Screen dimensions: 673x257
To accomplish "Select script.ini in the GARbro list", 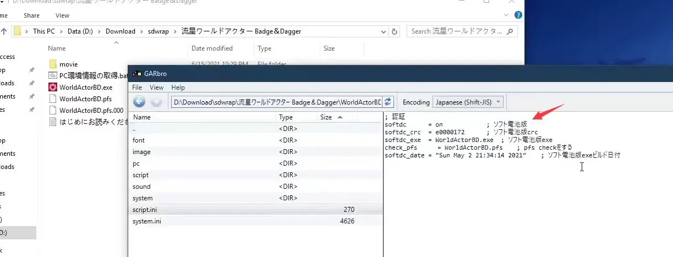I will 255,210.
